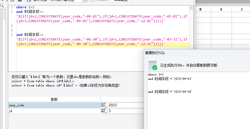
Task: Click line number 3 in the gutter
Action: (12, 26)
